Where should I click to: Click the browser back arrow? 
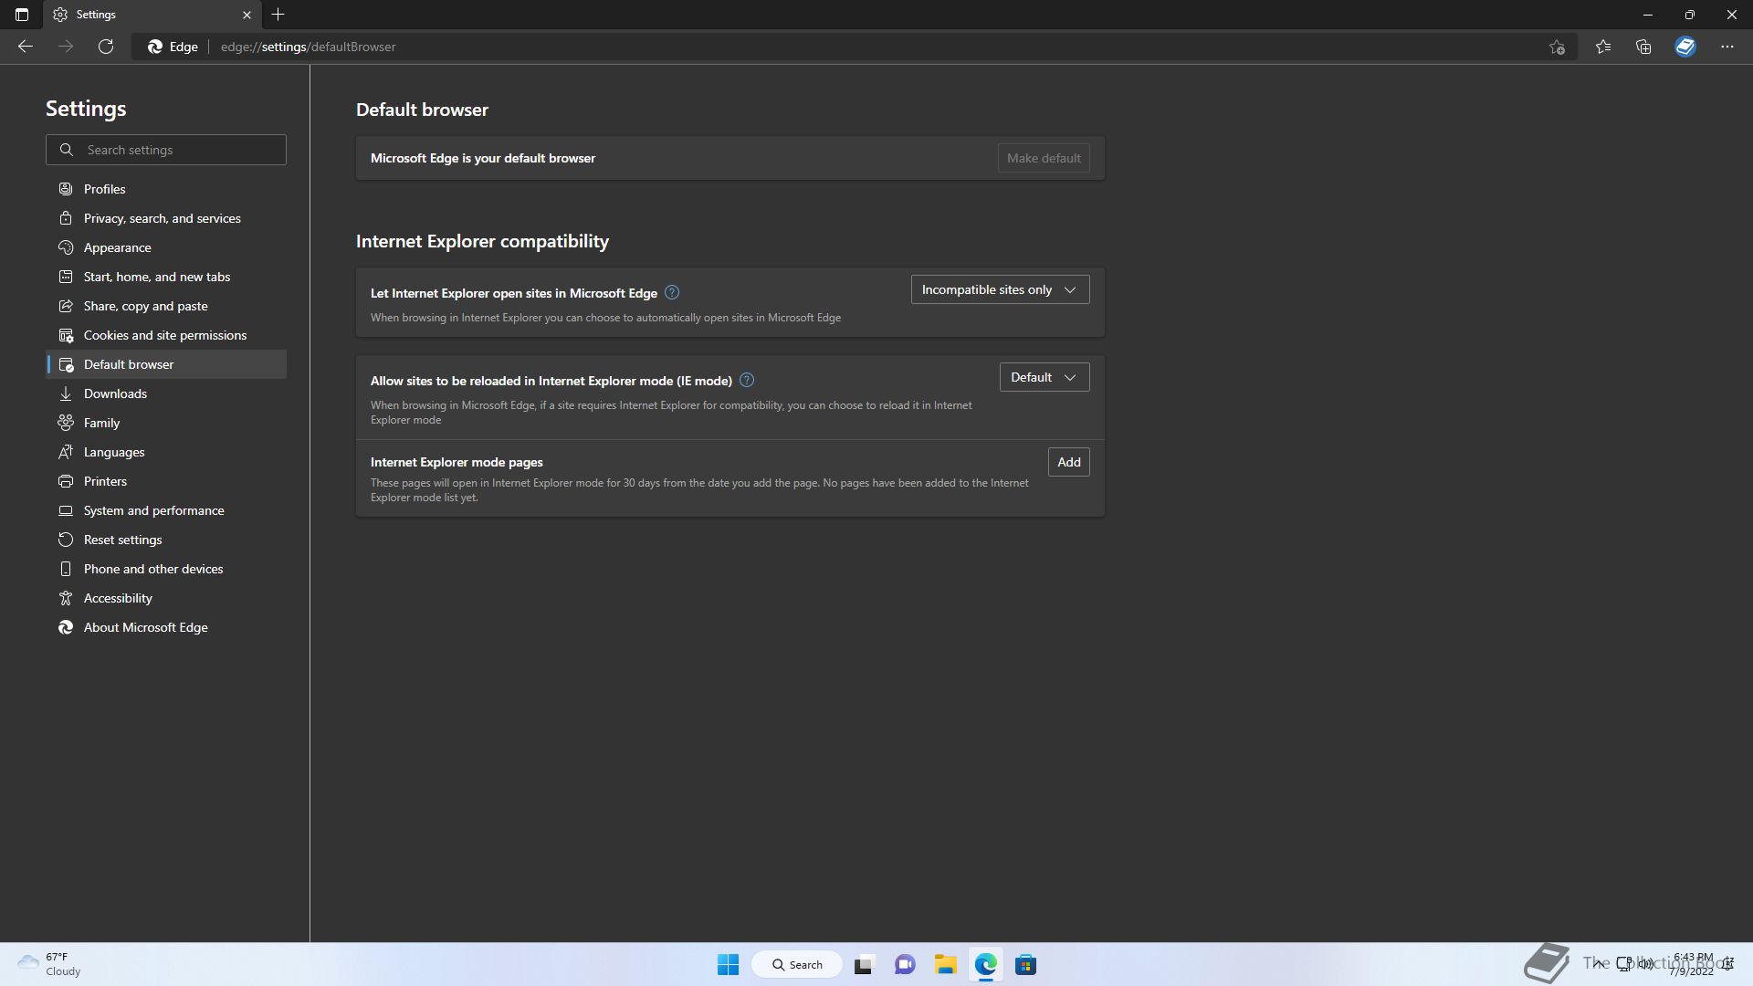(26, 47)
